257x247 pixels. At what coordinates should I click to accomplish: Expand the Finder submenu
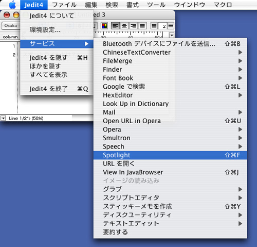[170, 70]
